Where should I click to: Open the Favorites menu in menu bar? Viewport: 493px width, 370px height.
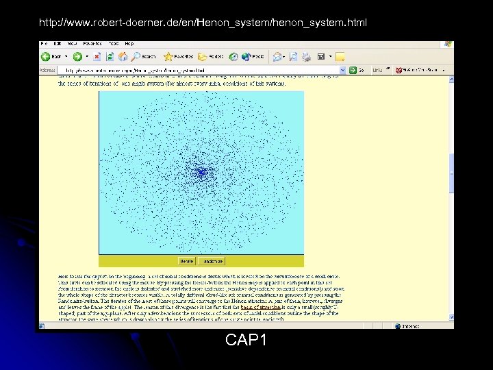(92, 43)
